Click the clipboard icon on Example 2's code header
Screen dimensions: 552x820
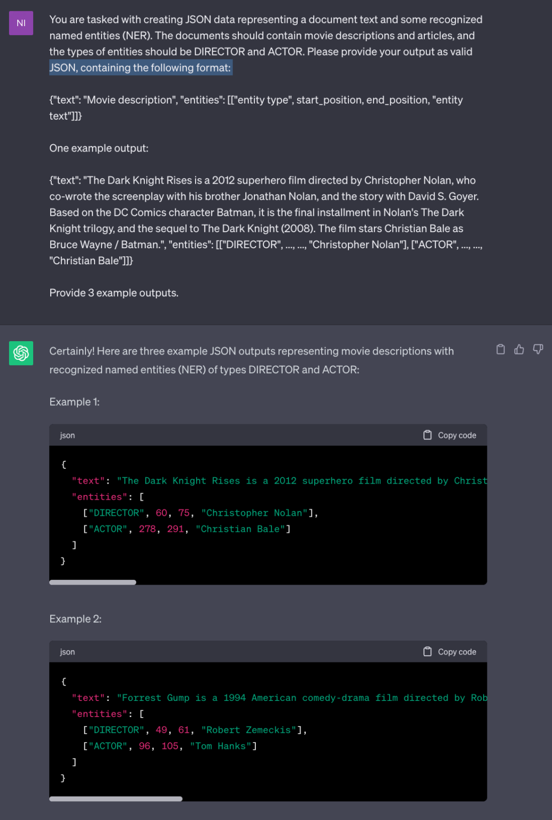click(427, 651)
